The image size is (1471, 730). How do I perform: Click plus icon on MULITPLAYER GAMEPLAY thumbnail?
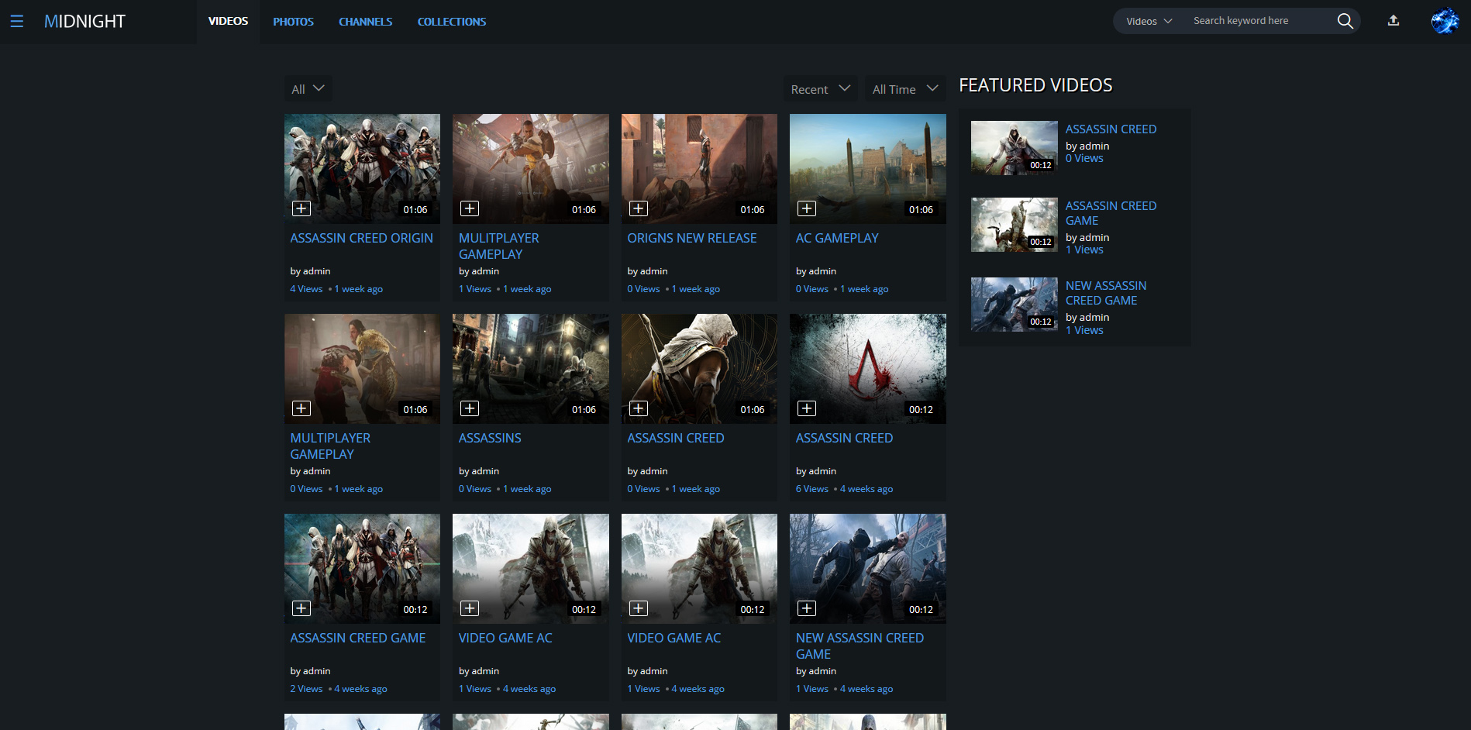coord(470,208)
